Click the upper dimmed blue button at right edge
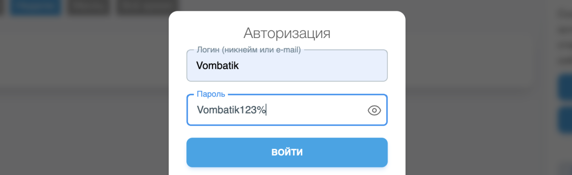 [565, 87]
